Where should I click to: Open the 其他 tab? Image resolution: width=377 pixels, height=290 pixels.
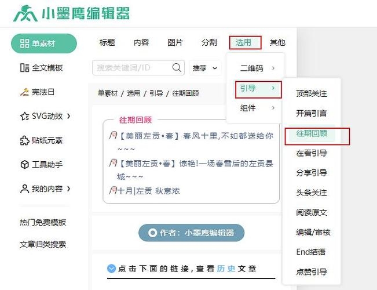point(277,42)
